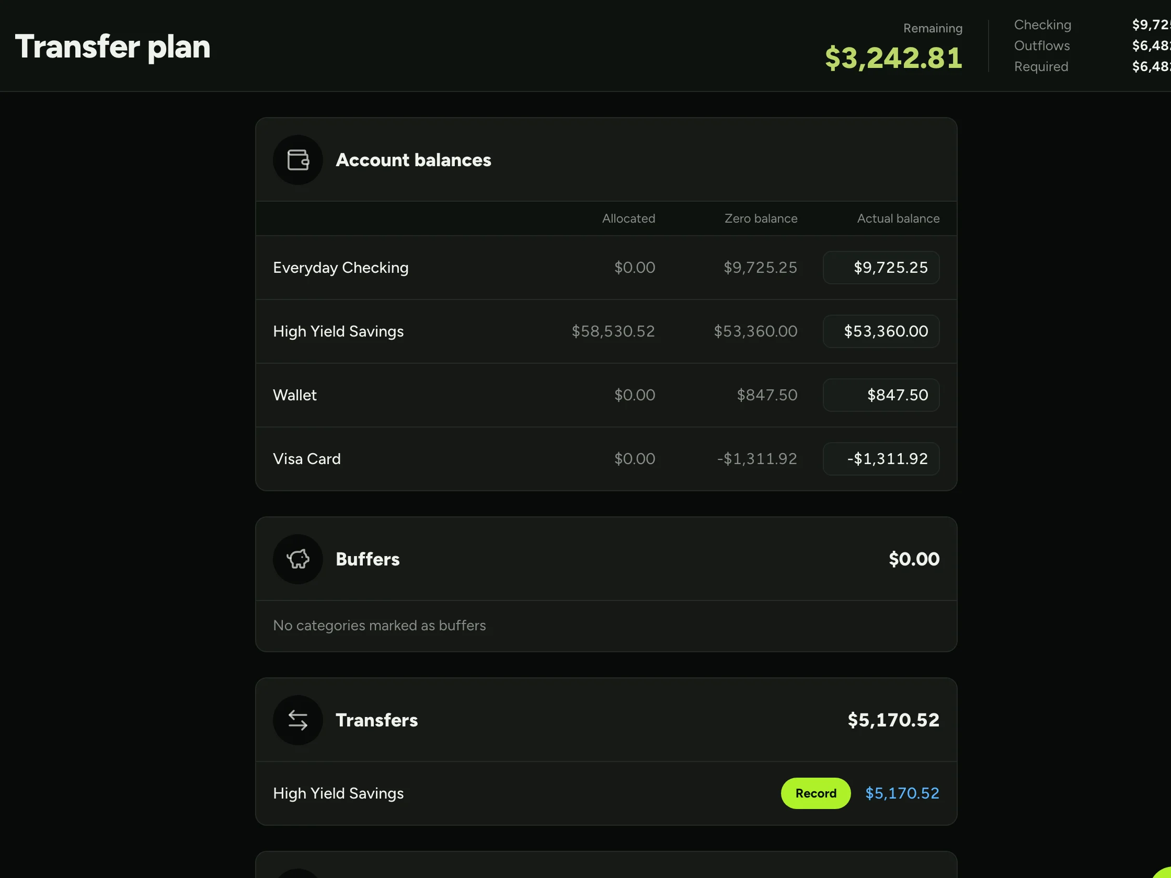This screenshot has height=878, width=1171.
Task: Edit Wallet actual balance field
Action: coord(881,395)
